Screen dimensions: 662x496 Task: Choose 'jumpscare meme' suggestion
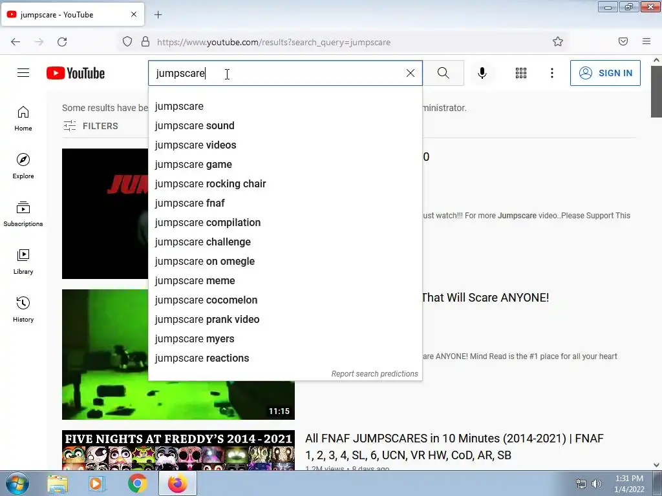pos(285,281)
